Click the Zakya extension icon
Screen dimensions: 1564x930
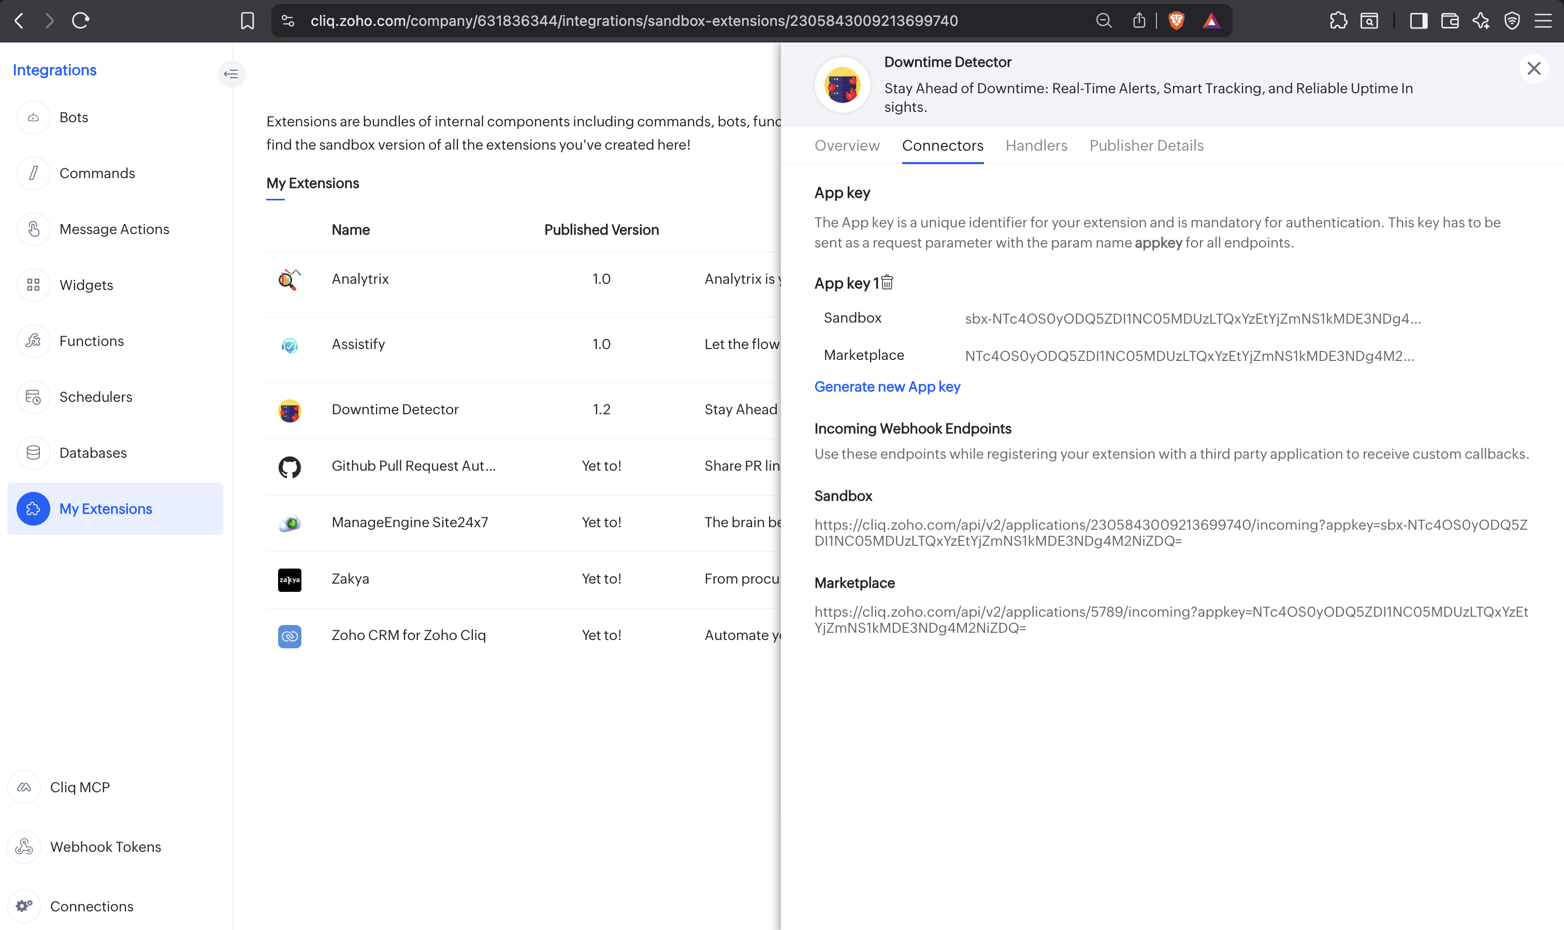pos(289,579)
